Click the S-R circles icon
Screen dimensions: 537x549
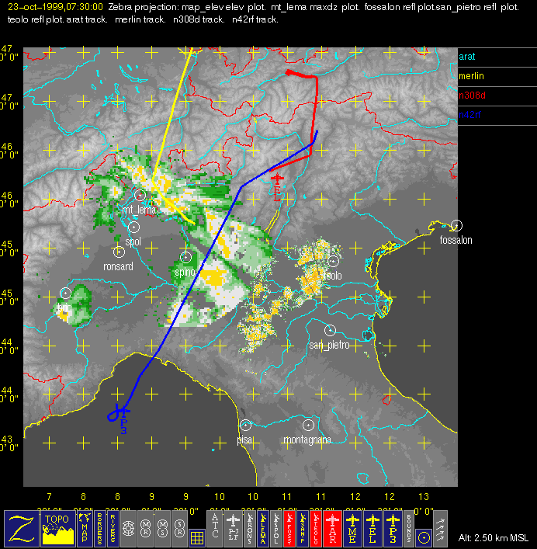pos(179,528)
